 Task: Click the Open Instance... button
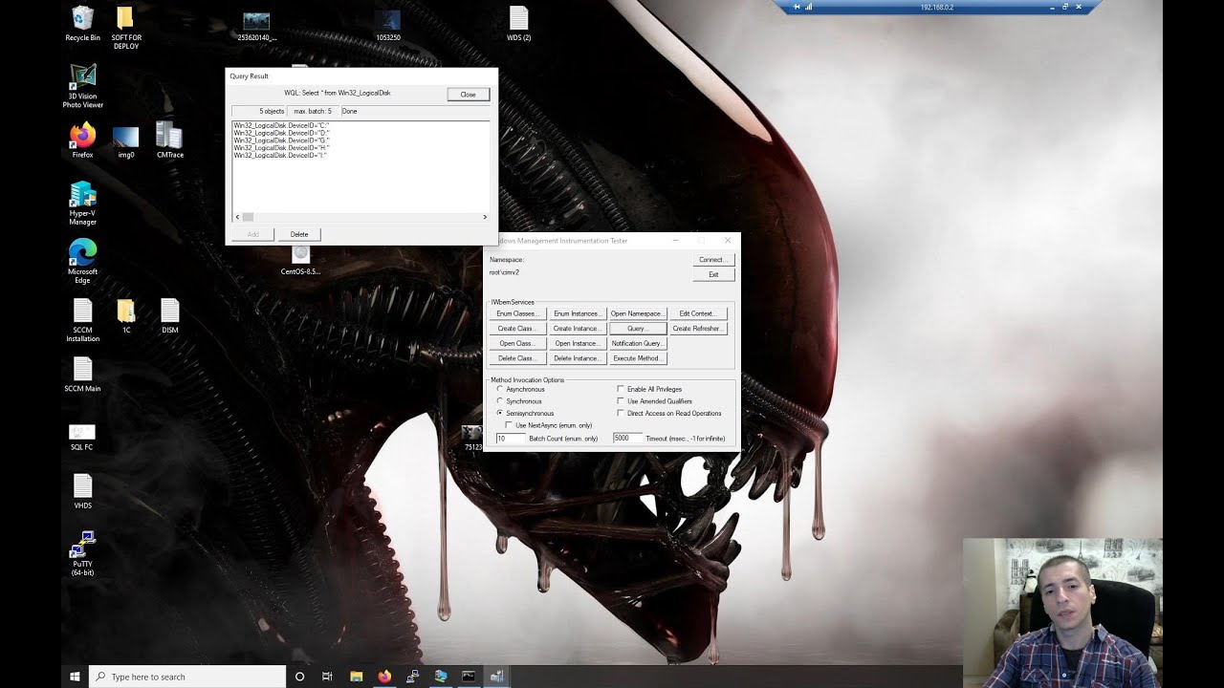click(577, 343)
